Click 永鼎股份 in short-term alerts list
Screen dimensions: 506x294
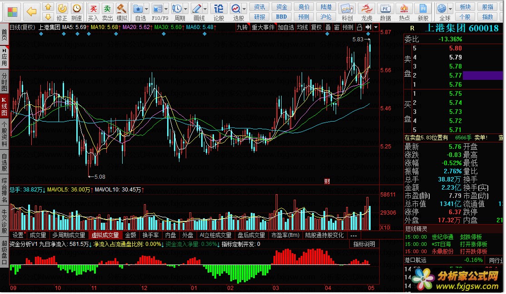point(442,251)
